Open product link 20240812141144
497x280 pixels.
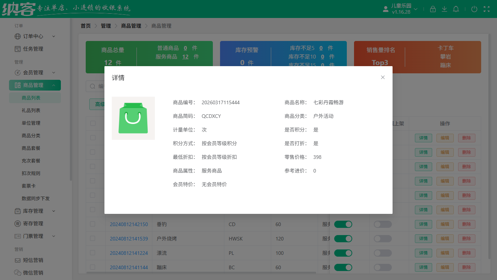129,267
